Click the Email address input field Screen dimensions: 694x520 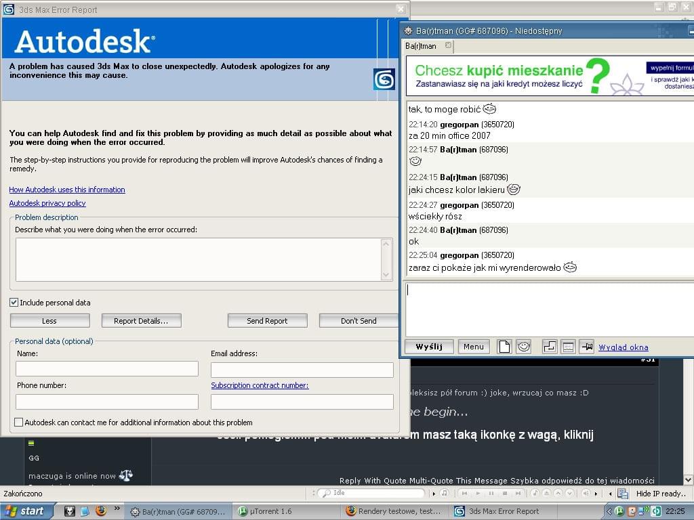coord(302,370)
